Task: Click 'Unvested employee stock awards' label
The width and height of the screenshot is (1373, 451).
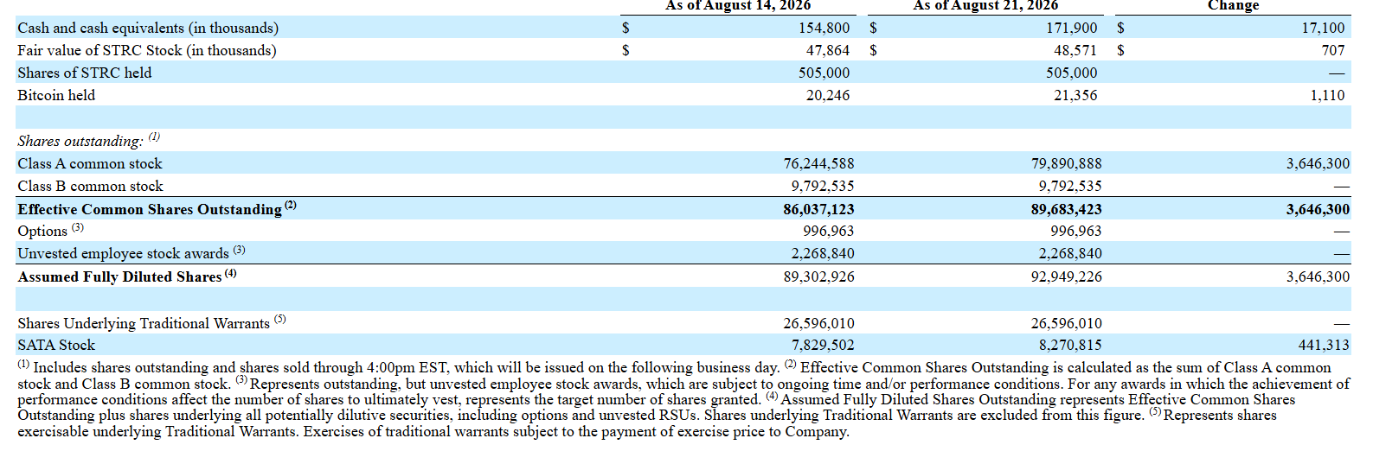Action: click(123, 253)
